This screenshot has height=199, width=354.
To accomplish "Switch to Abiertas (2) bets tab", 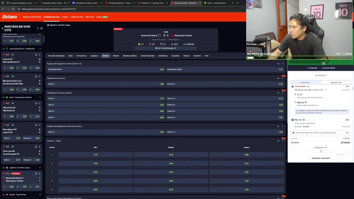I will click(x=305, y=82).
